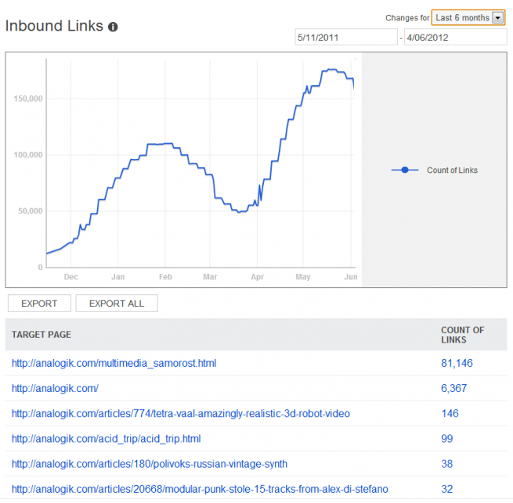Screen dimensions: 513x503
Task: Click the TARGET PAGE column header
Action: pos(42,335)
